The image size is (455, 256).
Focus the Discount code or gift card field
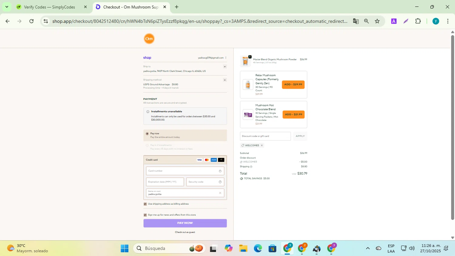point(265,136)
